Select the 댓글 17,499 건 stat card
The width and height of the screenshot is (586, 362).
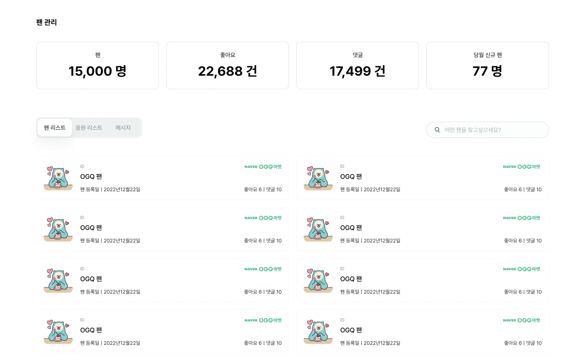[x=357, y=65]
